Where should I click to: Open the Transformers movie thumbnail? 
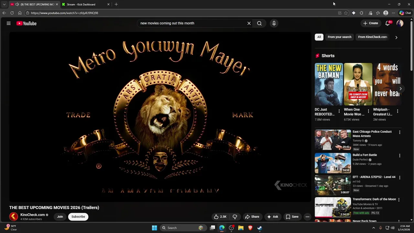[333, 207]
